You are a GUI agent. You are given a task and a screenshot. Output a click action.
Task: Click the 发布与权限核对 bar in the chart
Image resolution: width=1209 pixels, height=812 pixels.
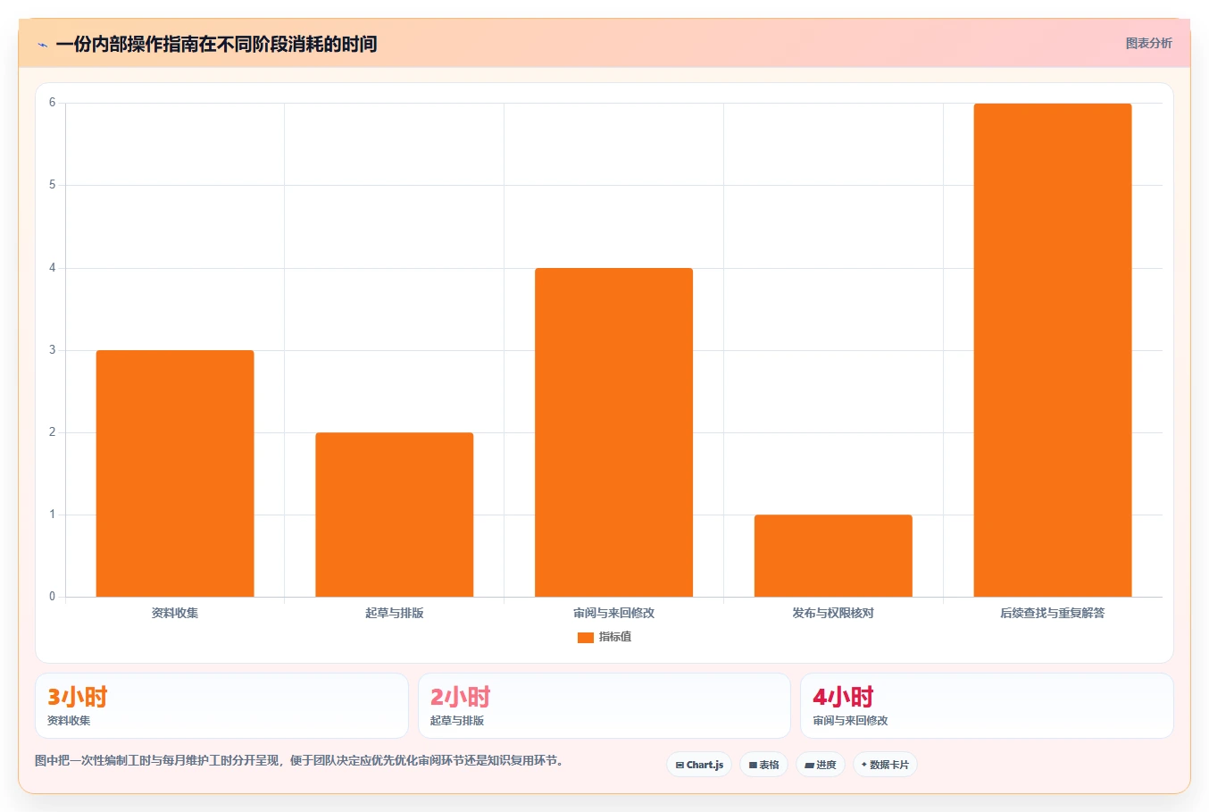tap(833, 556)
